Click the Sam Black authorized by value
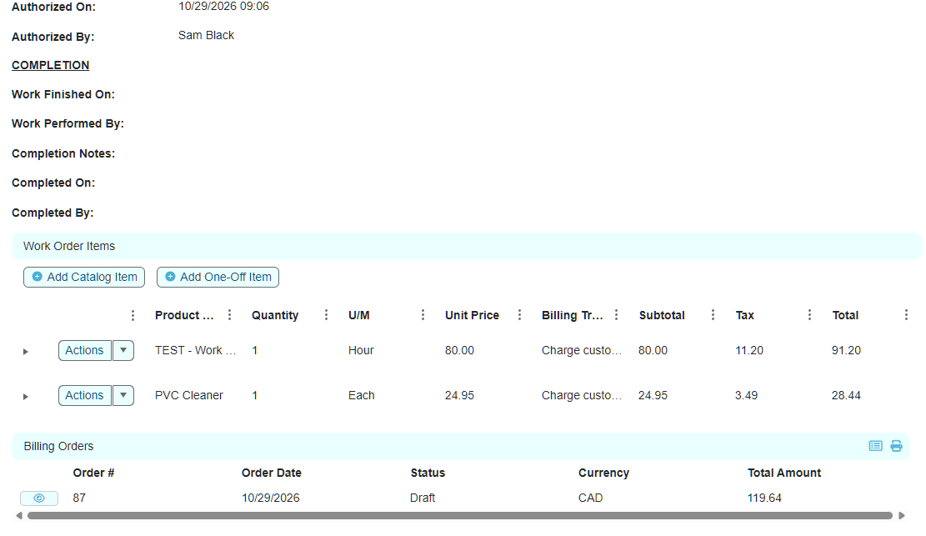Image resolution: width=926 pixels, height=536 pixels. click(206, 36)
